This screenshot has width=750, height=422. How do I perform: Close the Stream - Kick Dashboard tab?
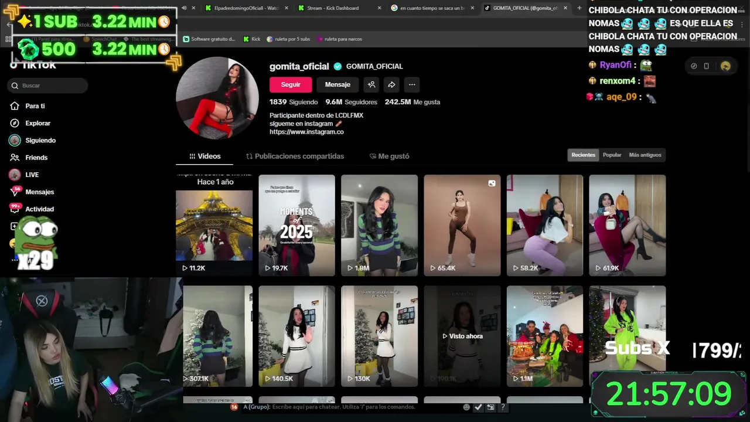coord(379,8)
